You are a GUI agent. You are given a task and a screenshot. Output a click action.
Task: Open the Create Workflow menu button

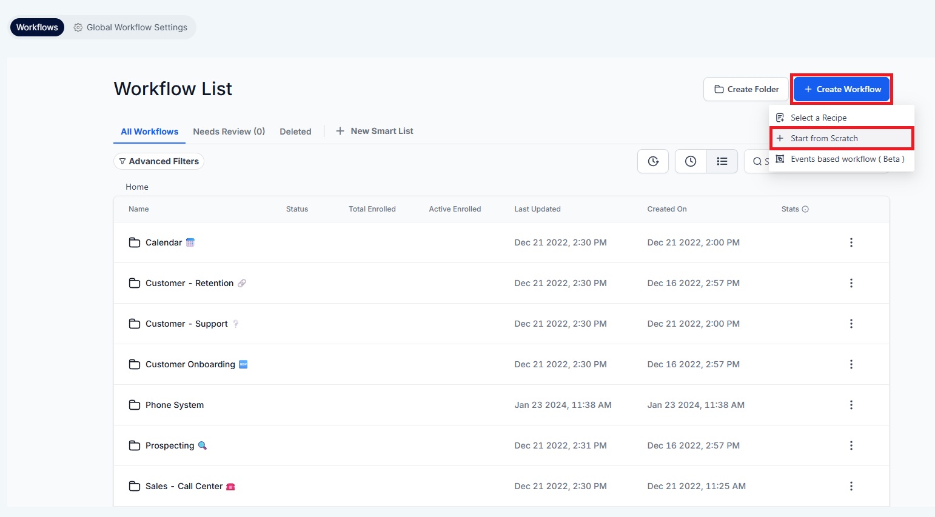coord(842,89)
